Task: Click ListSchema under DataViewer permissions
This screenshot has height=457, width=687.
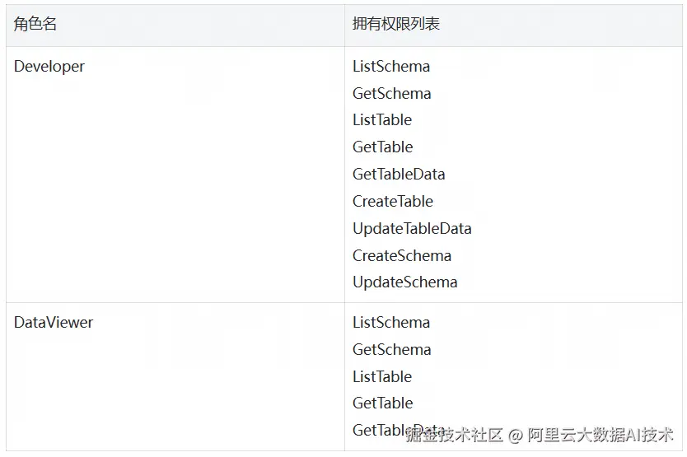Action: coord(391,323)
